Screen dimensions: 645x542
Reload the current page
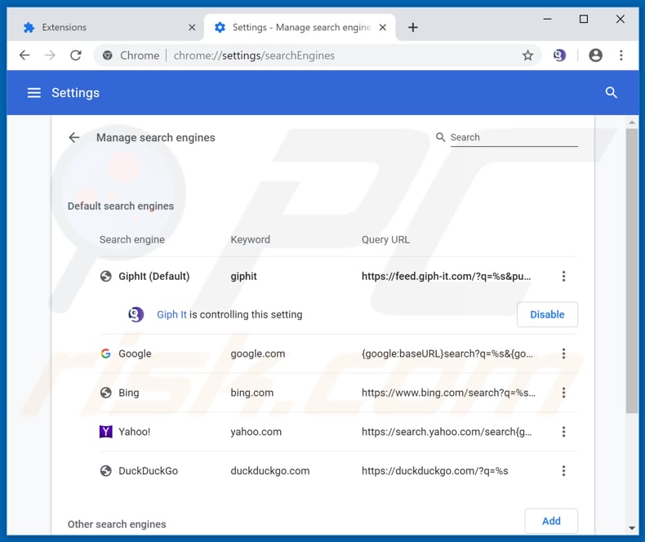[76, 56]
